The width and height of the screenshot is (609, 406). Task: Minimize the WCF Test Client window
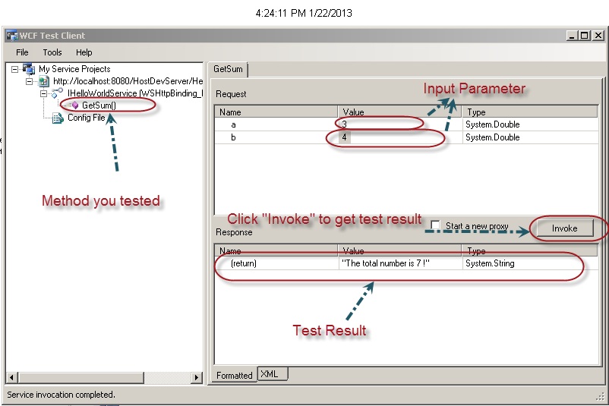[571, 36]
